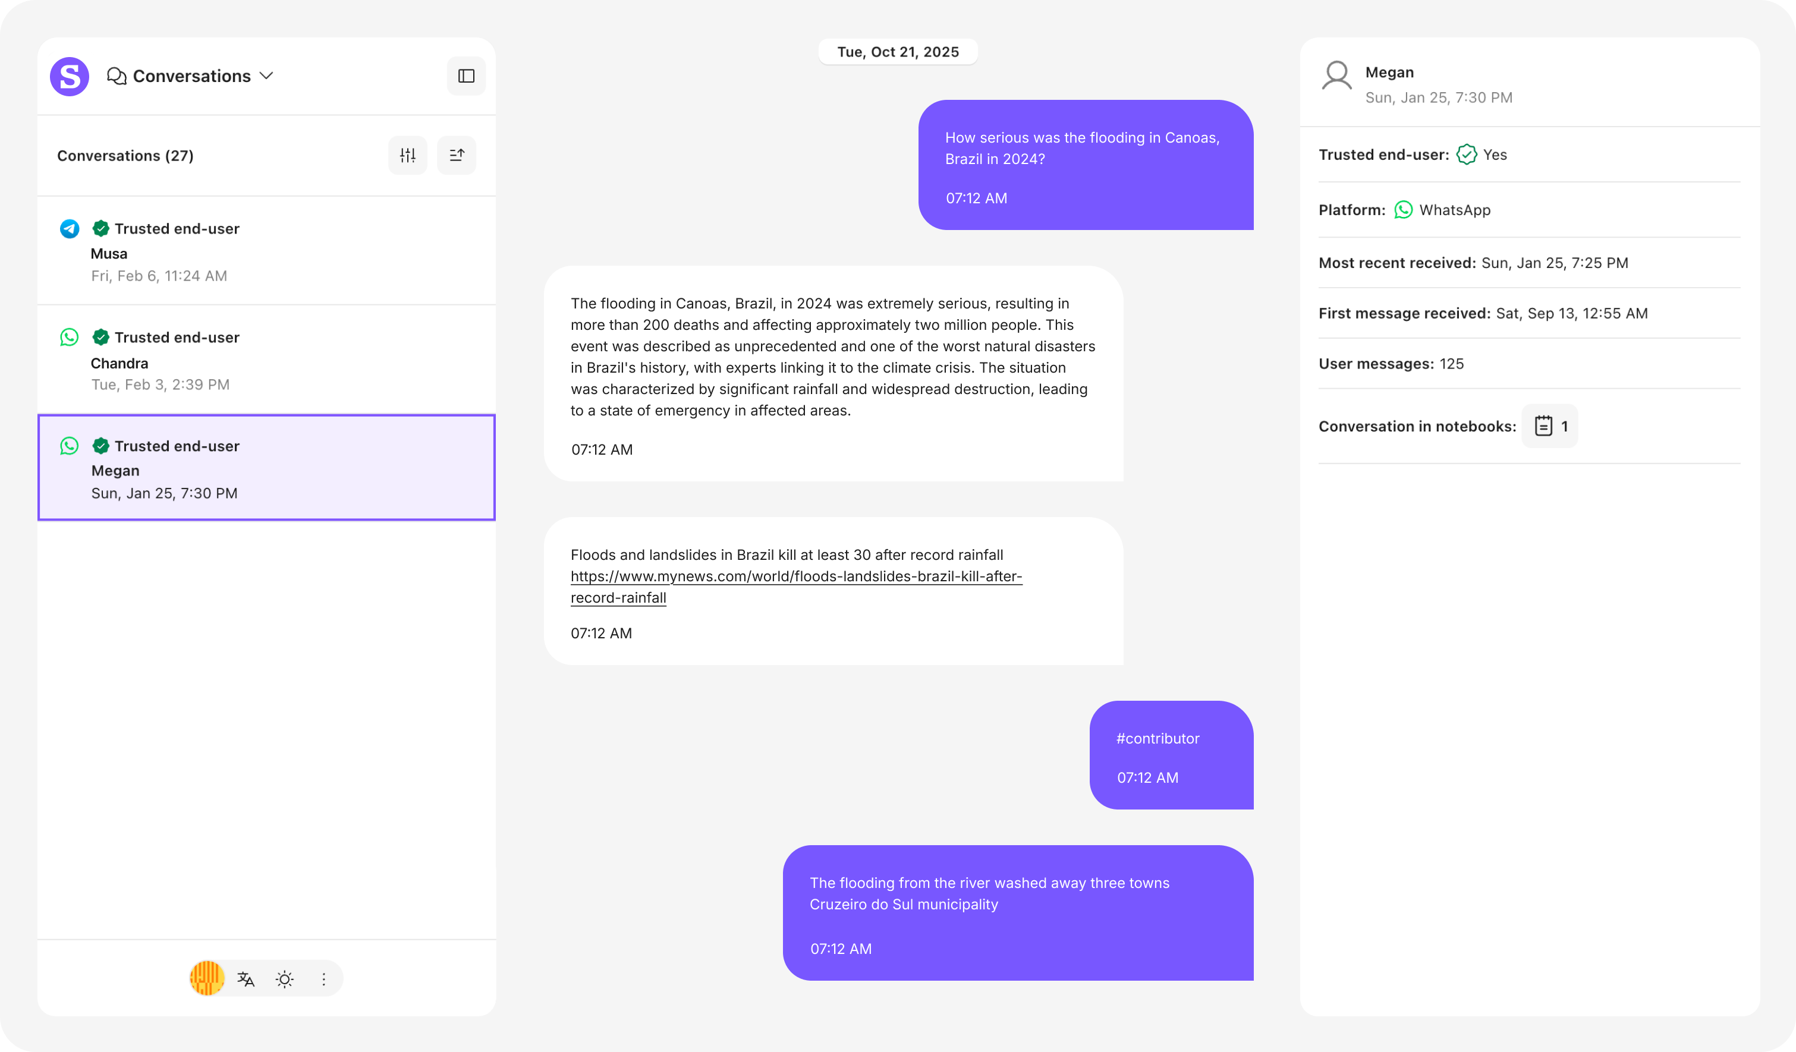Click the trusted end-user verified badge for Megan

point(101,445)
